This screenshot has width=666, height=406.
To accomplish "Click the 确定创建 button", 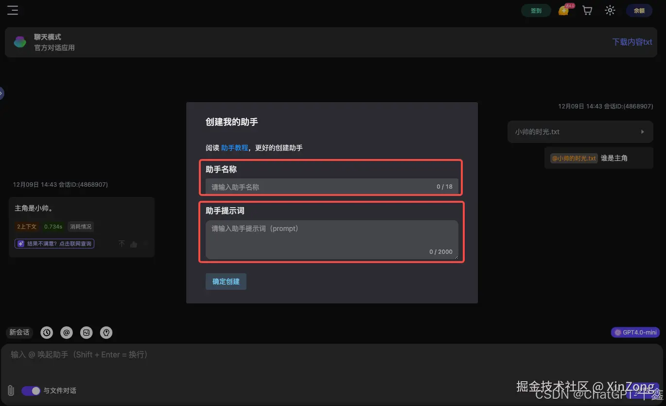I will [x=226, y=282].
